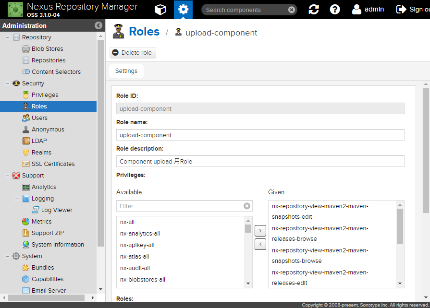Clear search components field with X icon
This screenshot has width=430, height=308.
tap(292, 10)
